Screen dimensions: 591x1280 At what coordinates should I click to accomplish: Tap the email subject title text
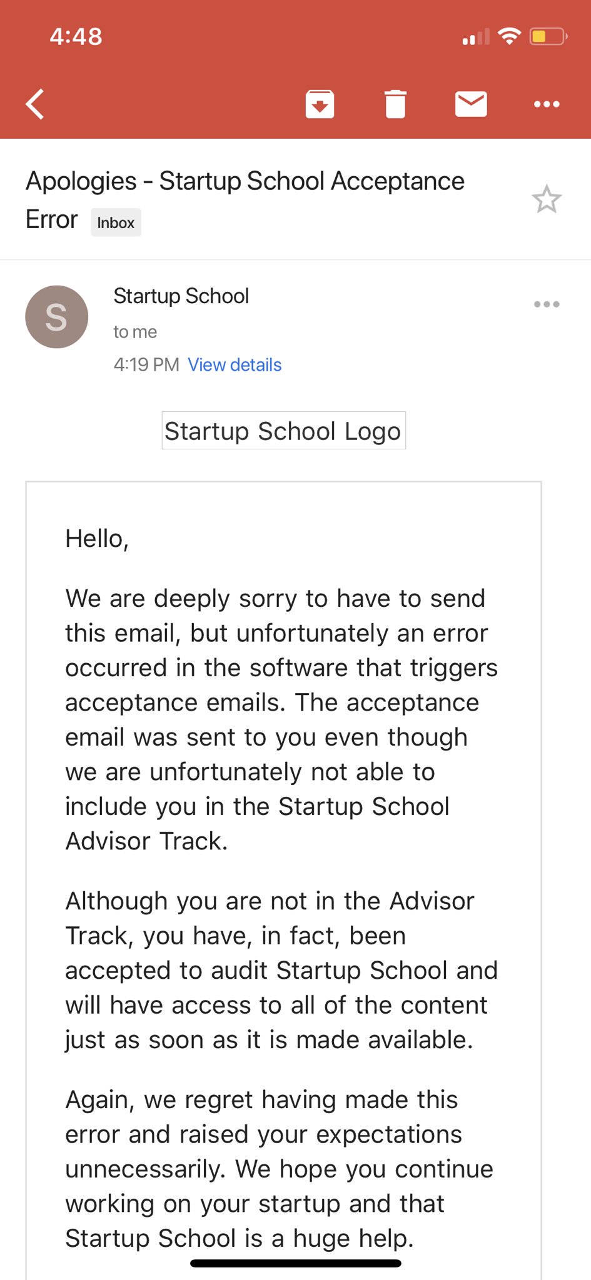[245, 200]
